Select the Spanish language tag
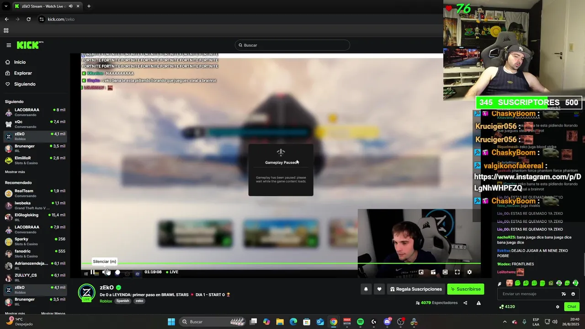 click(x=122, y=301)
